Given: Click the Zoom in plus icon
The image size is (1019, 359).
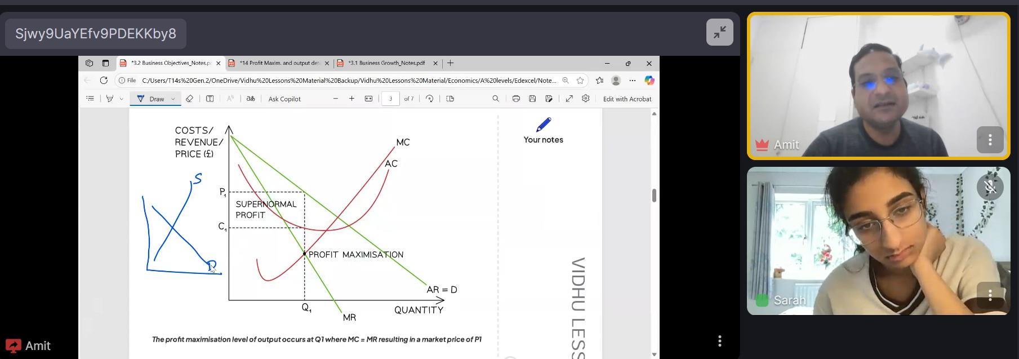Looking at the screenshot, I should pos(351,99).
